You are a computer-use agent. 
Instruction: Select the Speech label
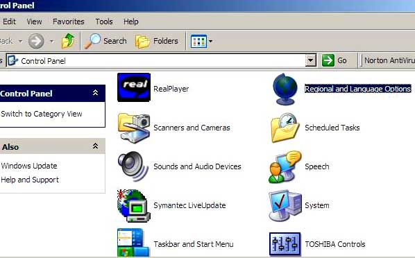click(x=317, y=166)
